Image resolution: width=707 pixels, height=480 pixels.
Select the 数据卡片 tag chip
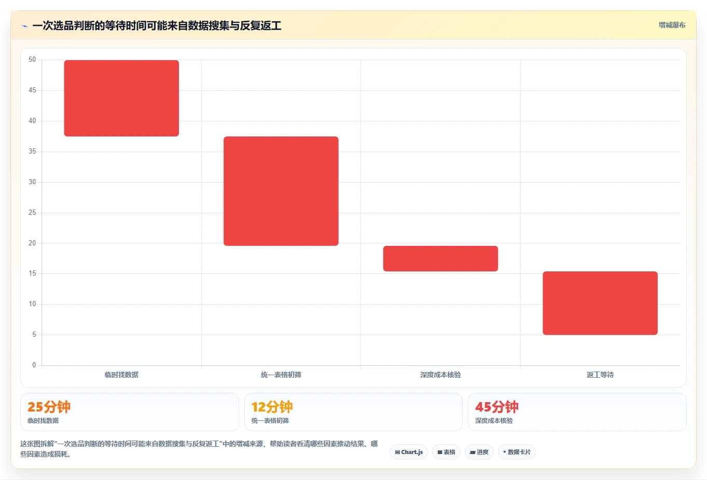pos(517,452)
